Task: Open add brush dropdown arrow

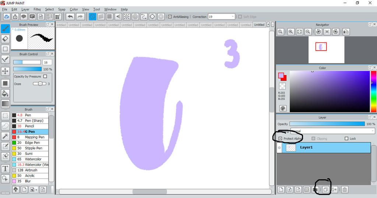Action: coord(36,190)
